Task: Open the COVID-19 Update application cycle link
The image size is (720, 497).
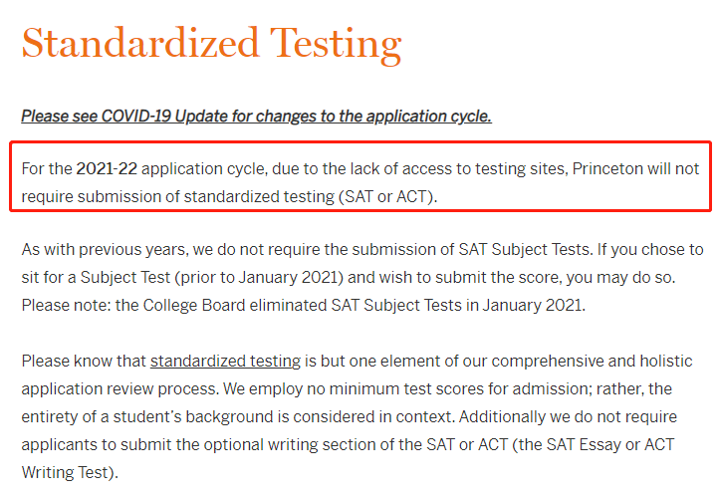Action: tap(256, 117)
